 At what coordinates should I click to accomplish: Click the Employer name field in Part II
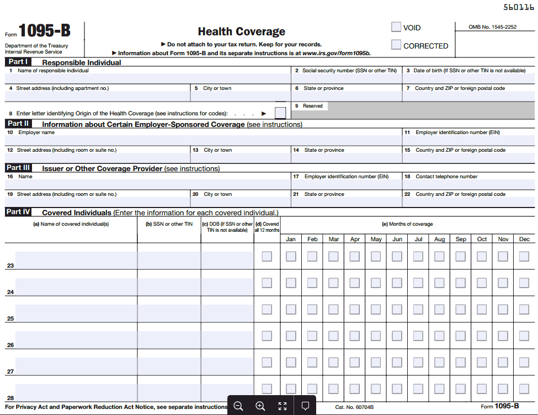(203, 141)
